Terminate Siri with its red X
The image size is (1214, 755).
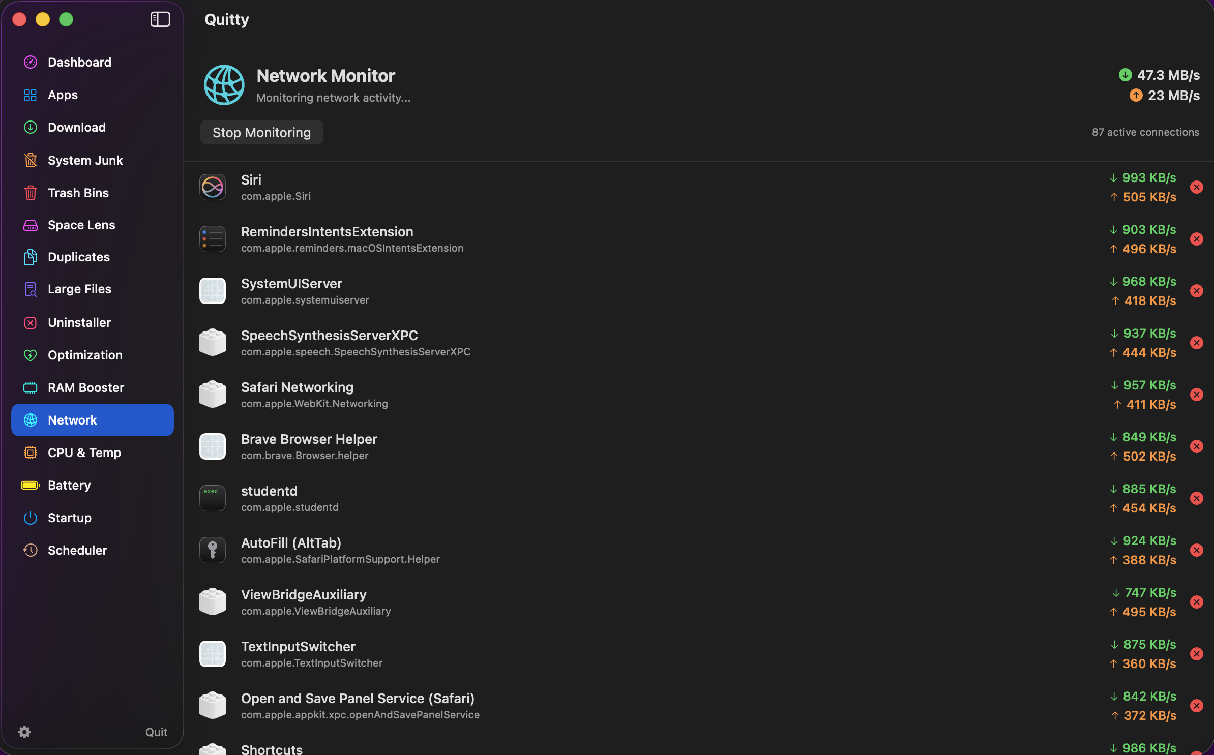1197,188
